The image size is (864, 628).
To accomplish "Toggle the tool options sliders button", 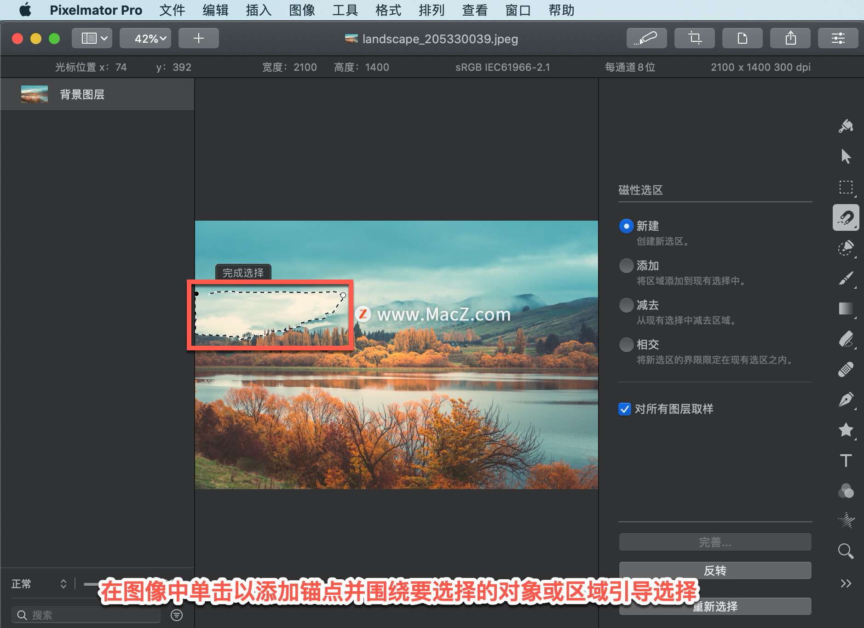I will [838, 38].
